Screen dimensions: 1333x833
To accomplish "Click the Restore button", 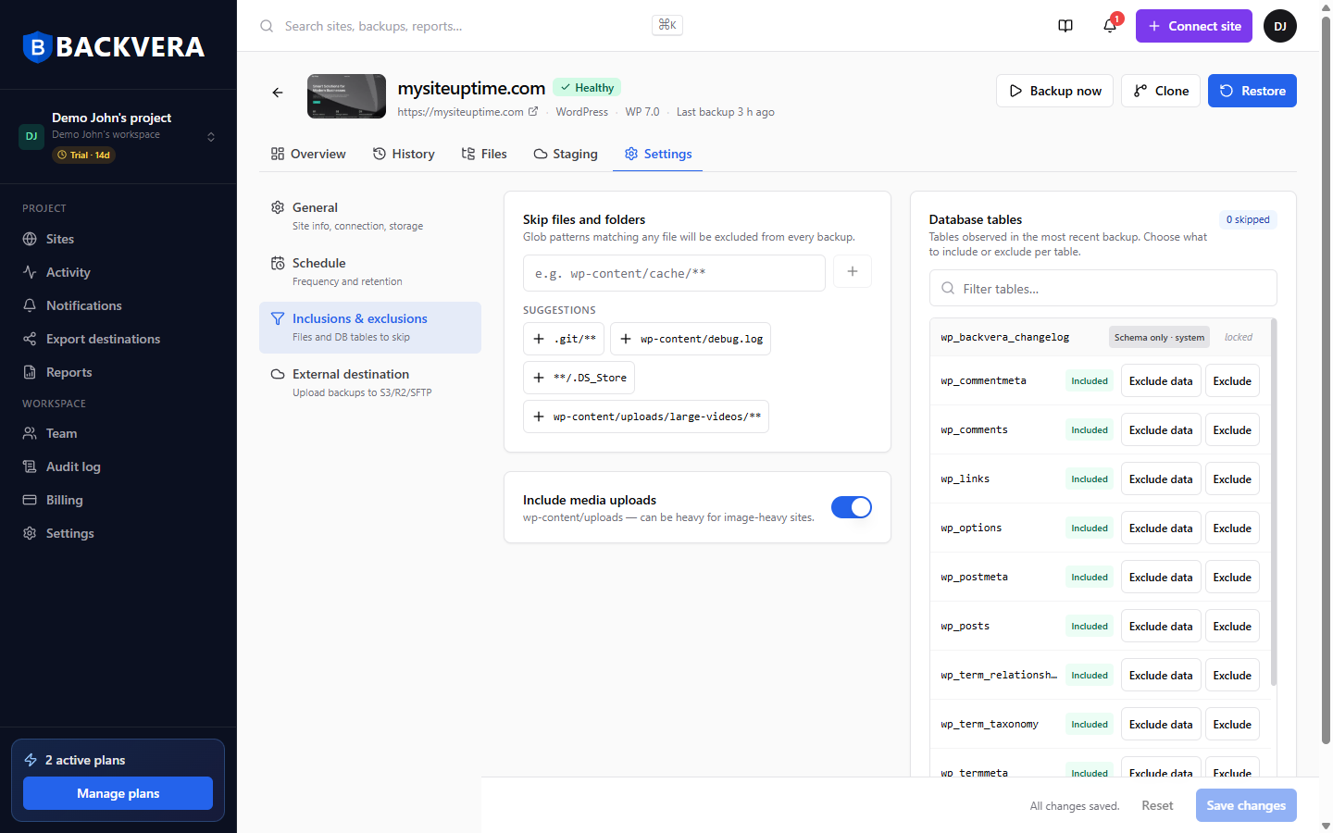I will point(1252,91).
